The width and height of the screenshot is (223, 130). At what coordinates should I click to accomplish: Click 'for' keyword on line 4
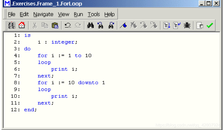point(42,56)
